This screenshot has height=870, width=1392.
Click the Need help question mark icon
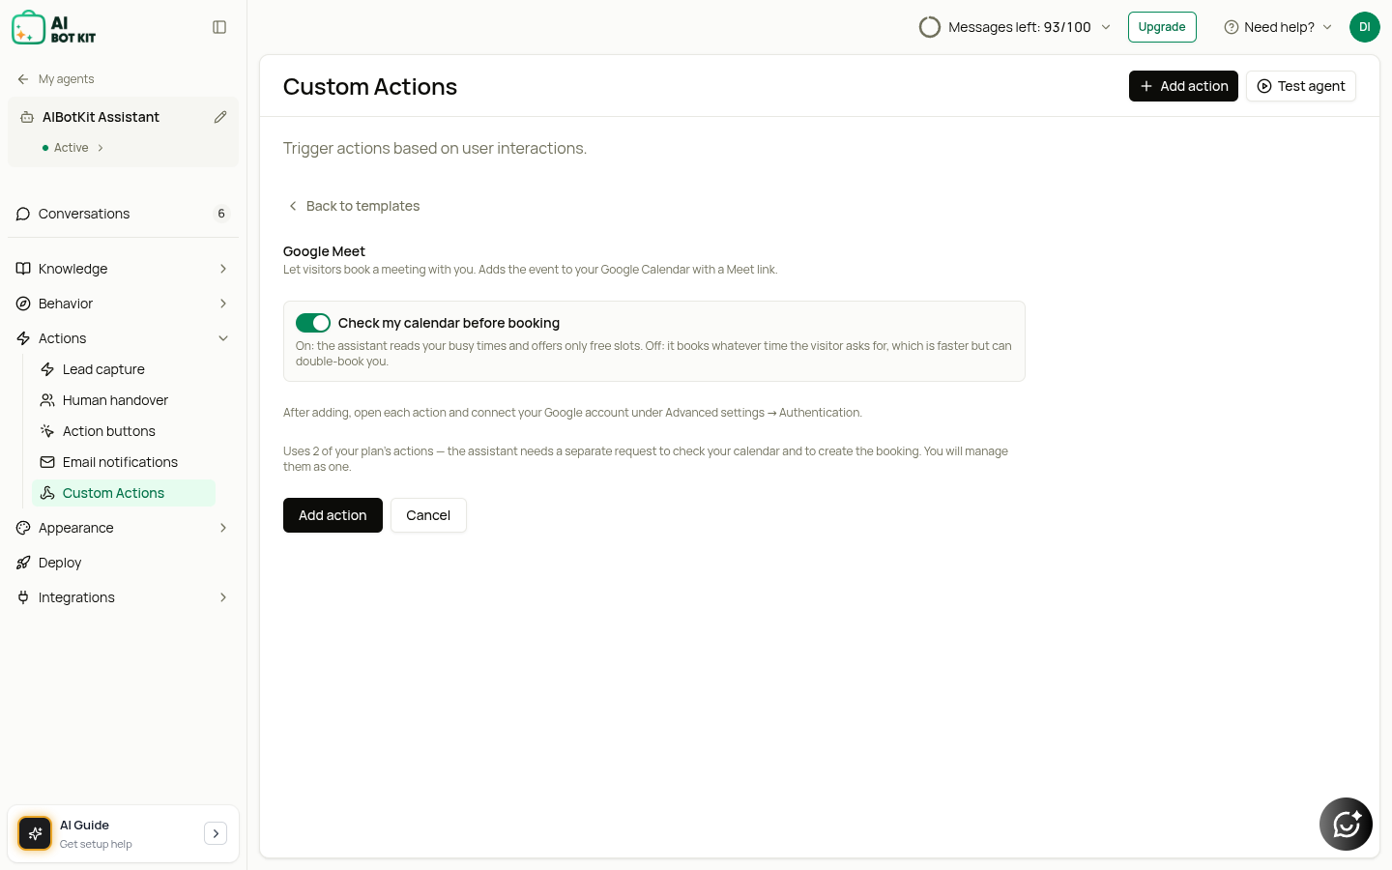[1232, 27]
